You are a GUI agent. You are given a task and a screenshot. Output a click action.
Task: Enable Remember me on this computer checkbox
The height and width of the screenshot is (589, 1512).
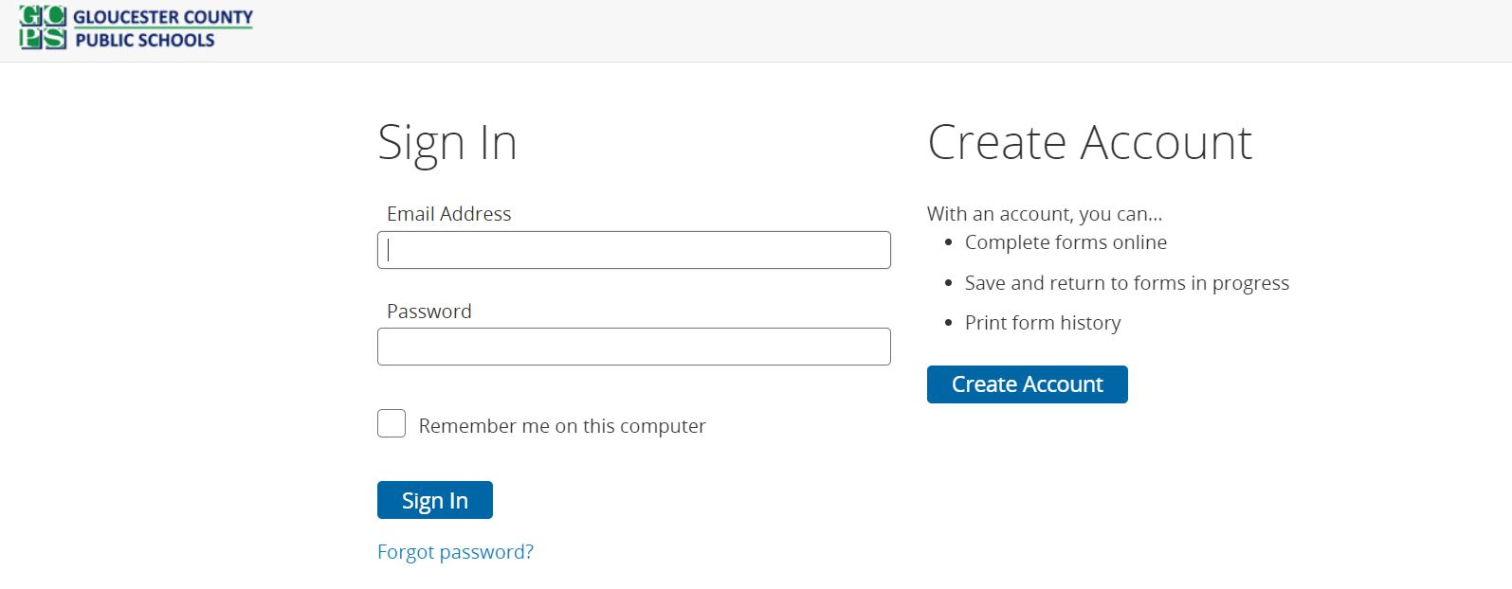point(392,423)
